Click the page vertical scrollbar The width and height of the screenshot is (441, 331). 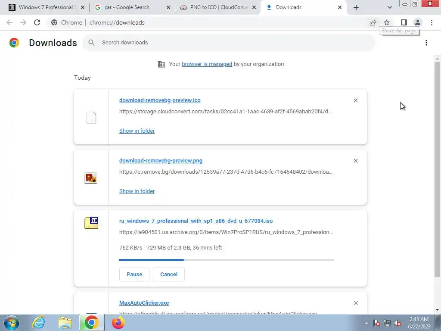coord(437,169)
